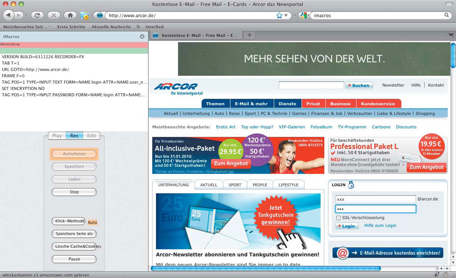Bookmark this page with the star icon

coord(279,15)
